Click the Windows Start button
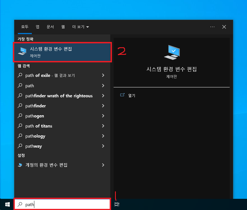Image resolution: width=247 pixels, height=210 pixels. 7,204
